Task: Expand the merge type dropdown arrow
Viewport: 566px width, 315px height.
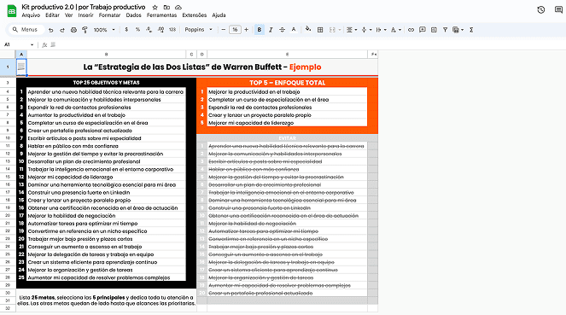Action: (x=339, y=30)
